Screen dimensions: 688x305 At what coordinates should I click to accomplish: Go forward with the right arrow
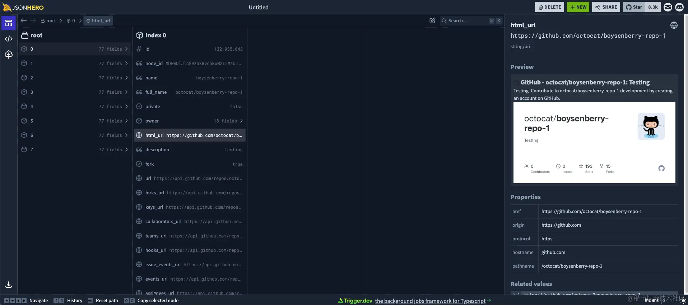coord(33,20)
